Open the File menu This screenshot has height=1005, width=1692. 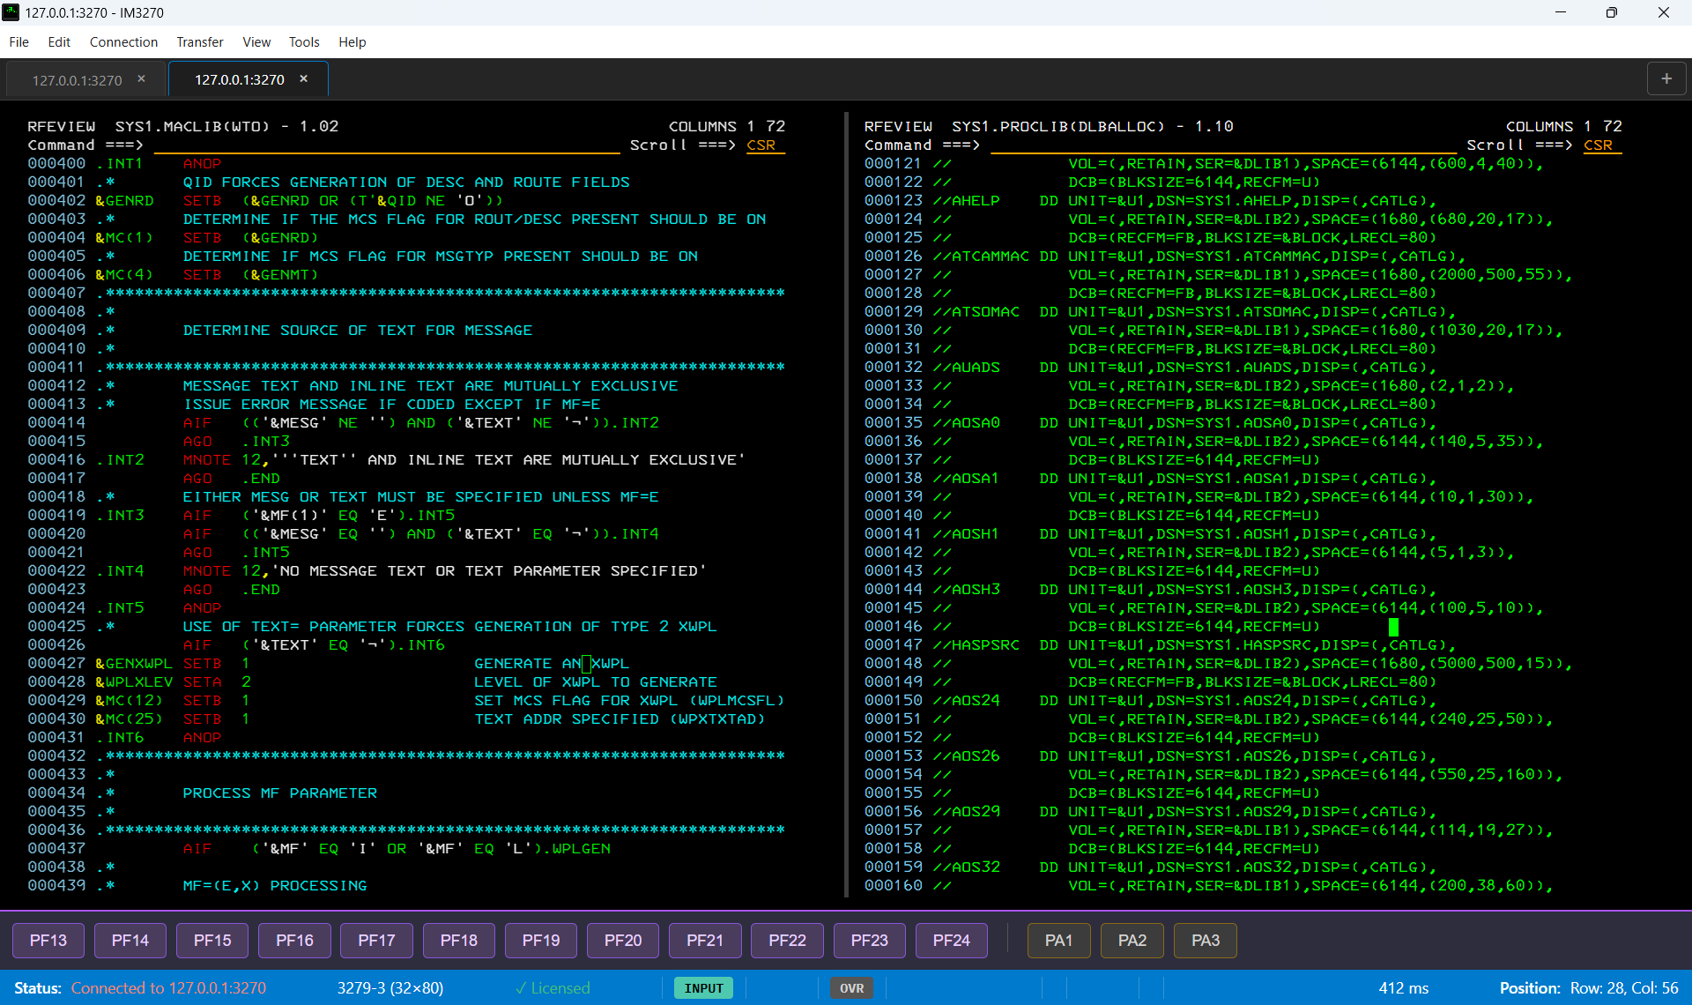pos(19,41)
